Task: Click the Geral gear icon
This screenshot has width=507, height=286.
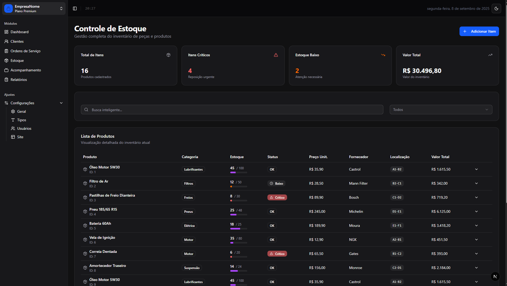Action: click(x=13, y=111)
